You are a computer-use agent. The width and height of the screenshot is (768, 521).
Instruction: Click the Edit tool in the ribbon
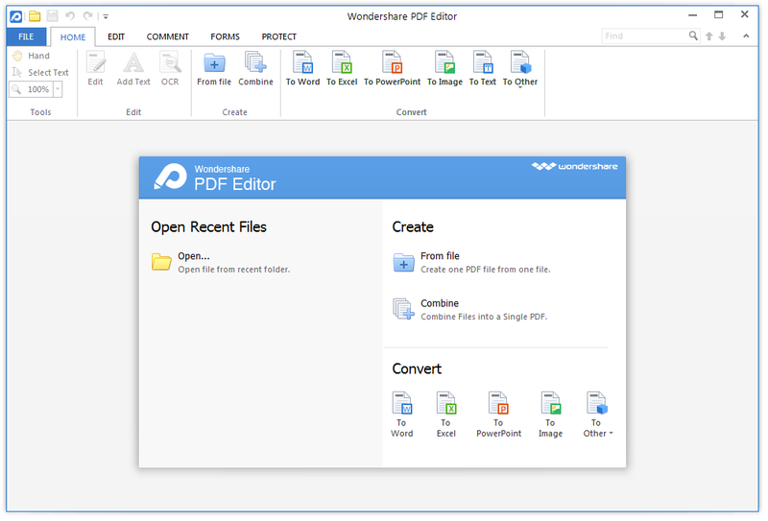tap(95, 68)
